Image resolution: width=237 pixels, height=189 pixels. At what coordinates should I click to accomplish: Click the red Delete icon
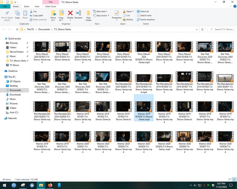[x=70, y=13]
